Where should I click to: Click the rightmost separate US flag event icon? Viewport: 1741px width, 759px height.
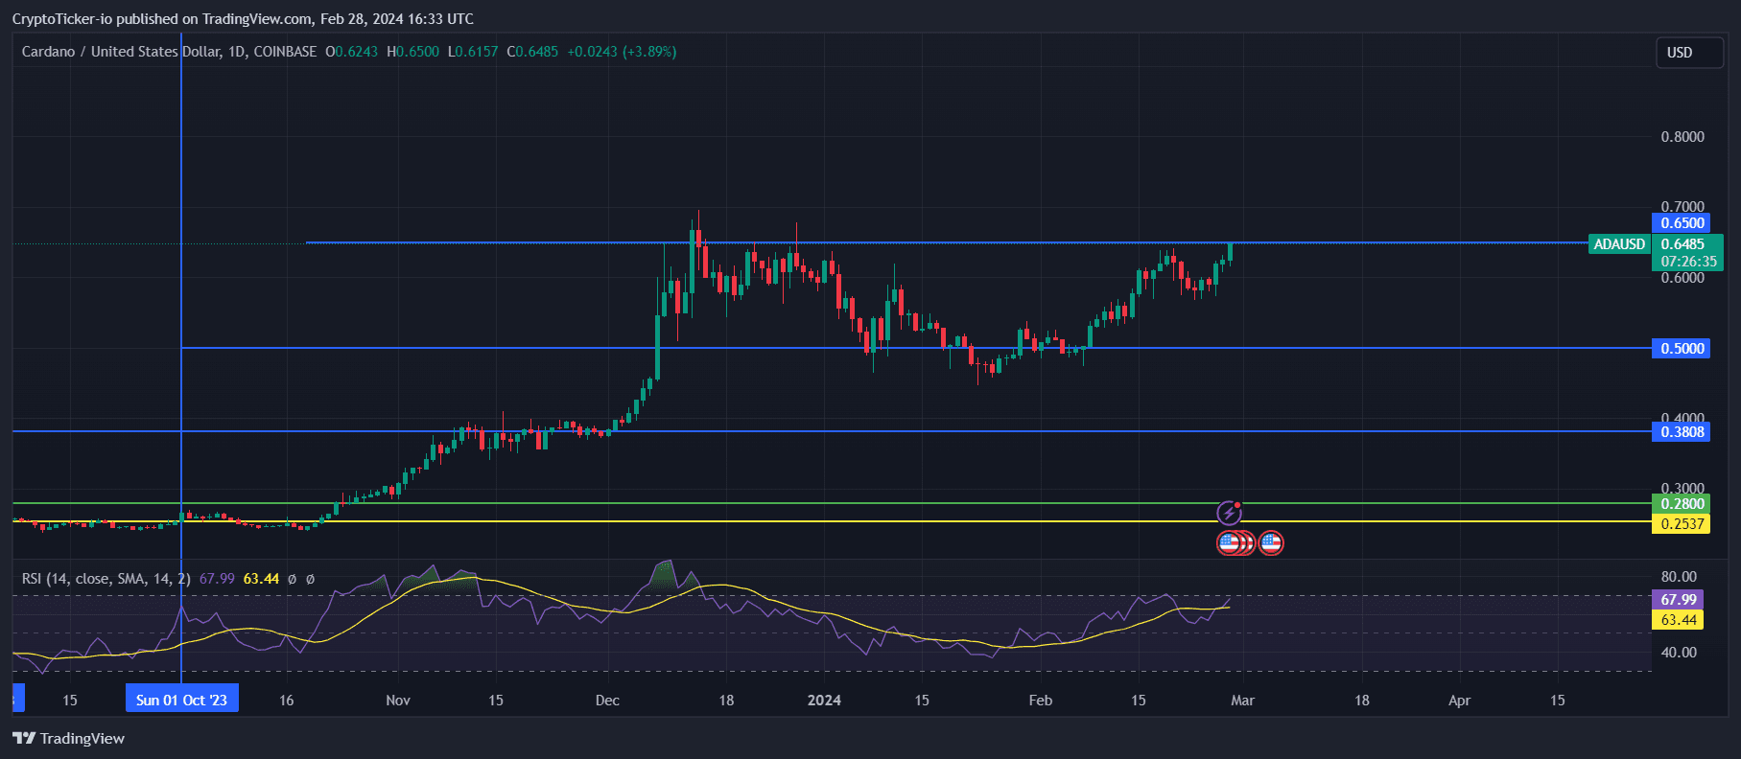click(x=1271, y=543)
